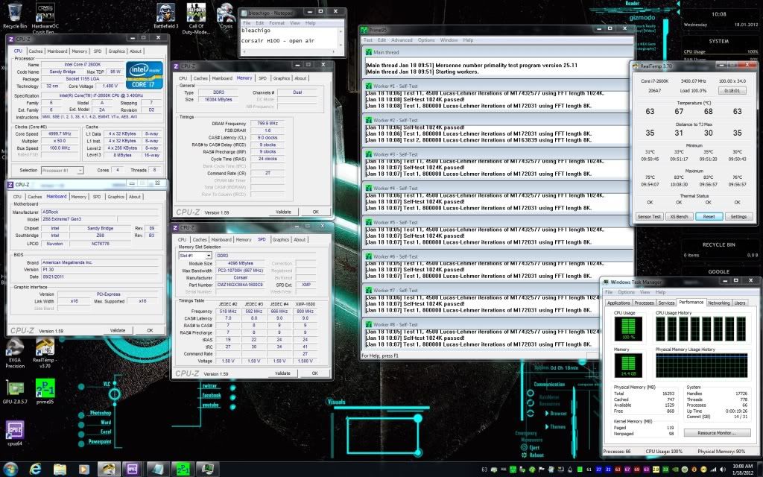Open the youtube link on the desktop widget
This screenshot has width=763, height=477.
click(210, 405)
